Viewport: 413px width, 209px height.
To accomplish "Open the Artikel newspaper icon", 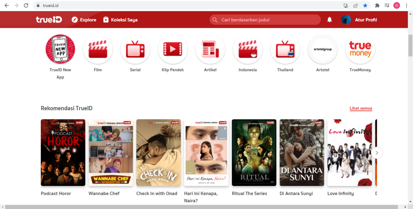I will tap(210, 49).
